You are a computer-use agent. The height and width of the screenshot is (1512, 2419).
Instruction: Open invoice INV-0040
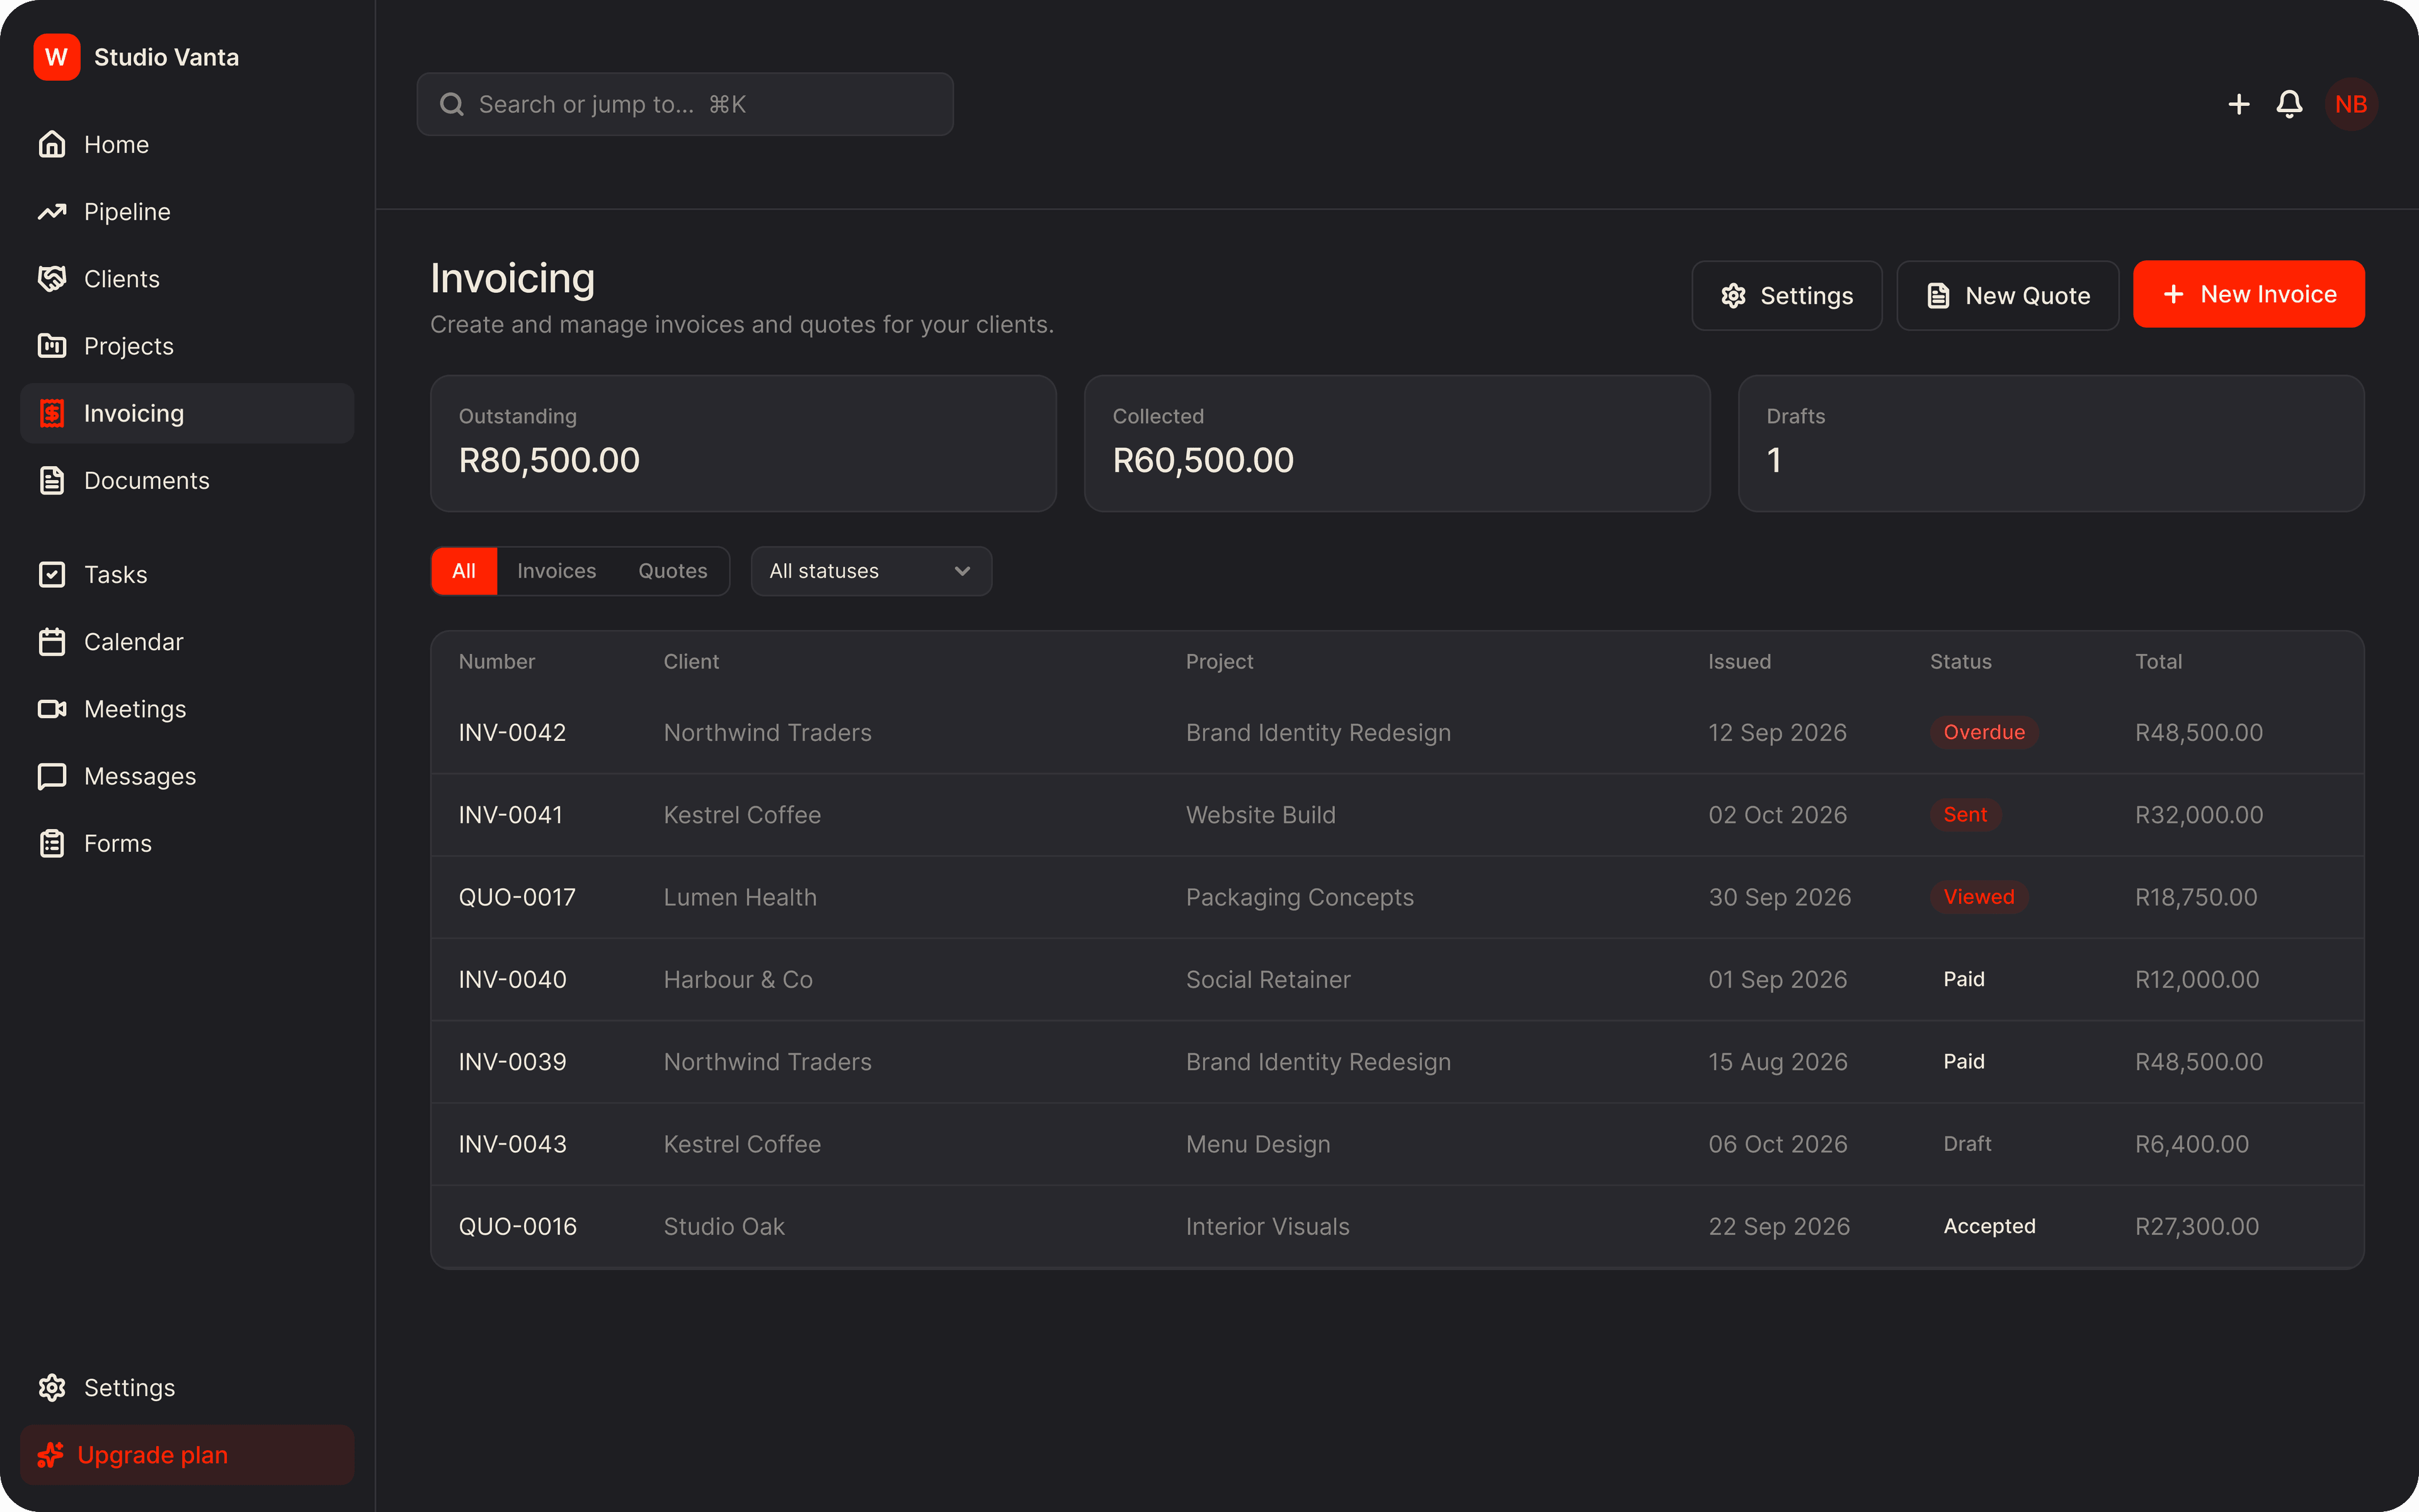(x=1397, y=979)
